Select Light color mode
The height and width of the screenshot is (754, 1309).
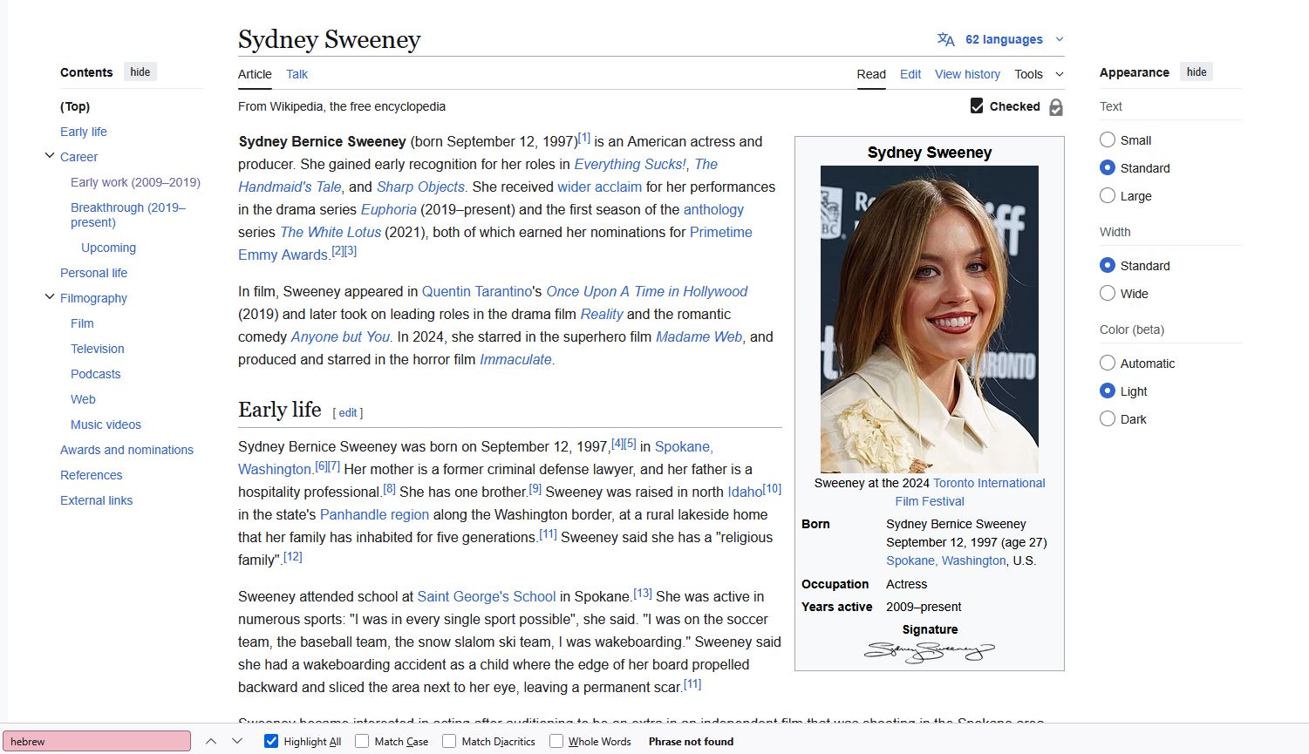(1108, 391)
